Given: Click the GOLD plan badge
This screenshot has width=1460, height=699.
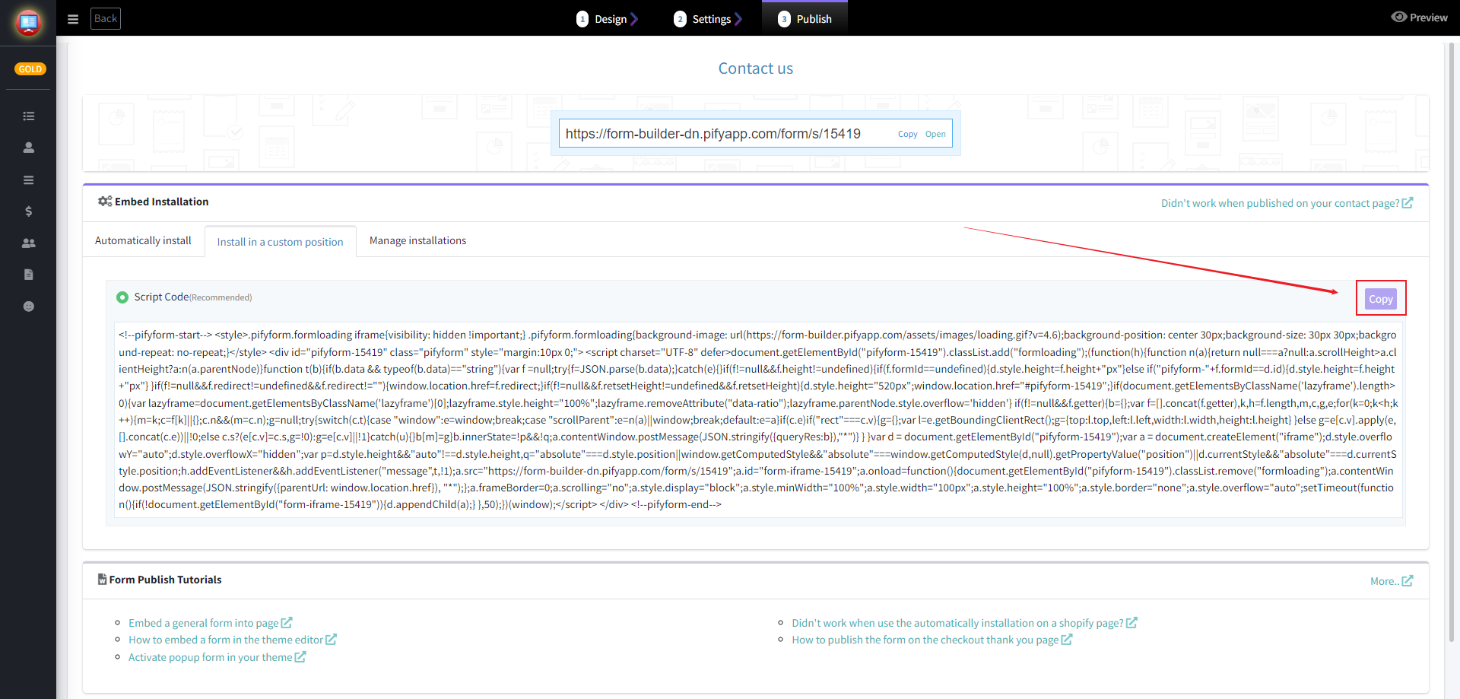Looking at the screenshot, I should tap(30, 69).
